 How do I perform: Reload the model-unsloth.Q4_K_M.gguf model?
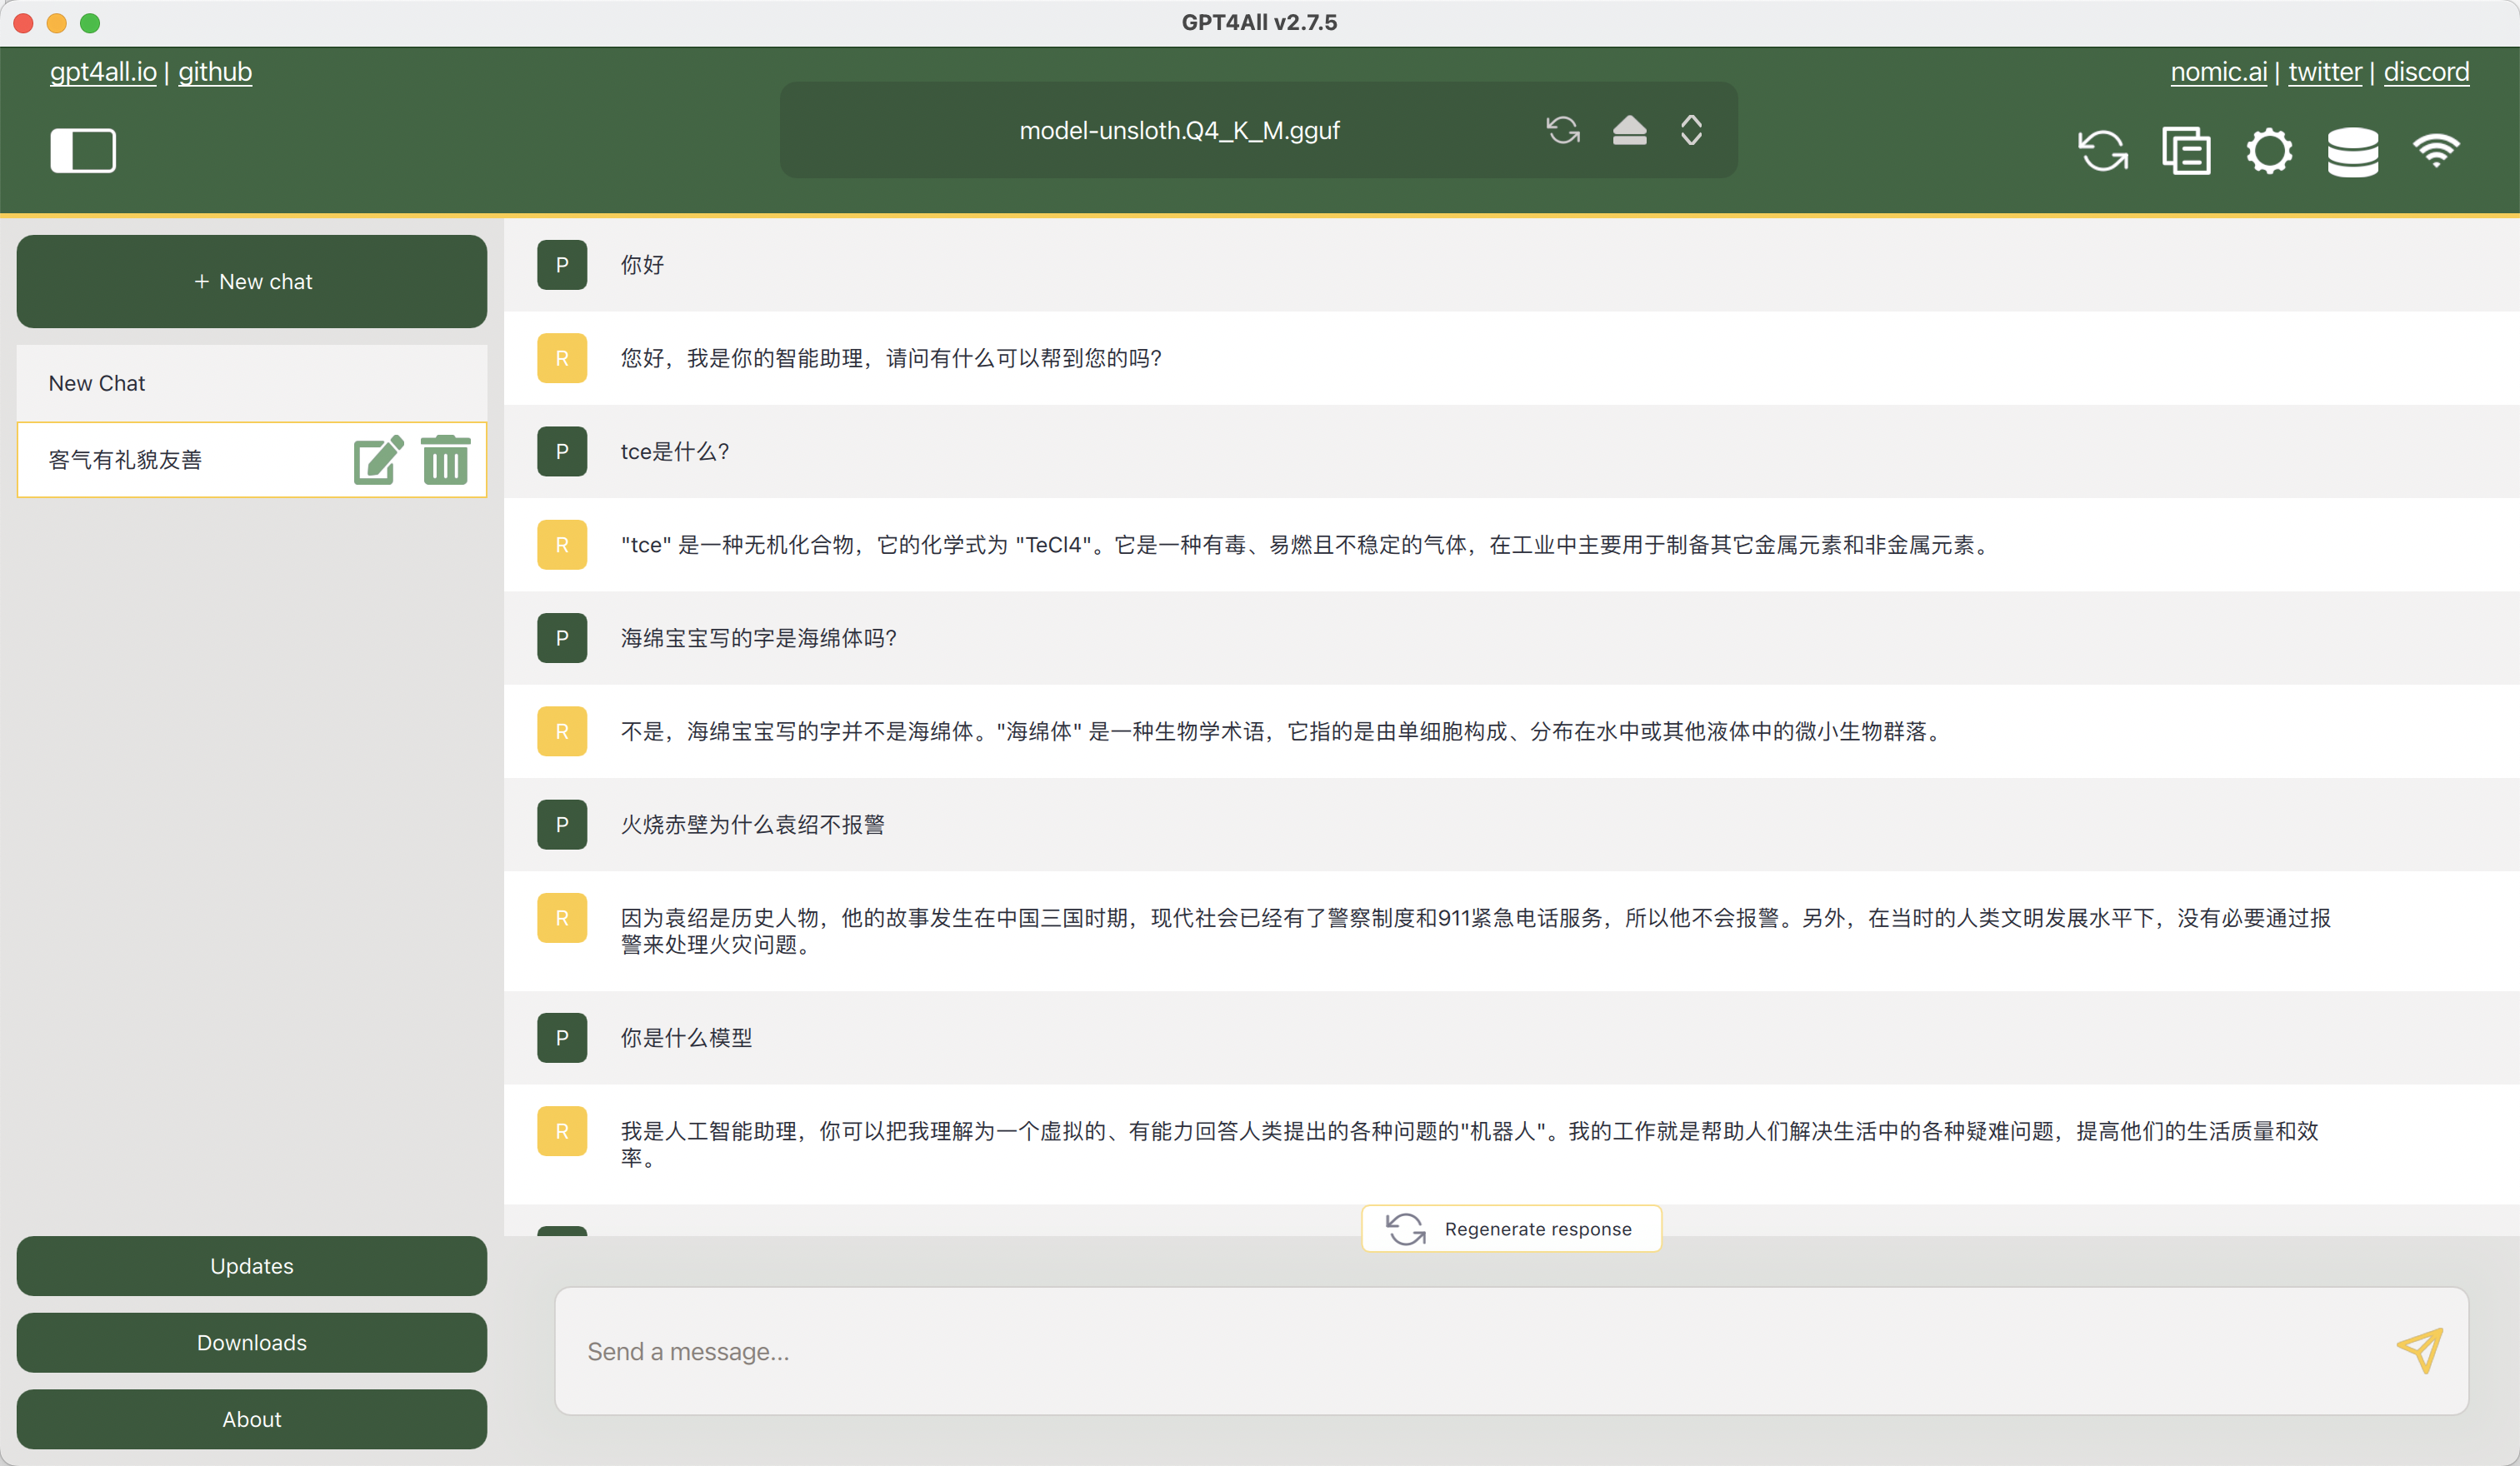coord(1563,130)
